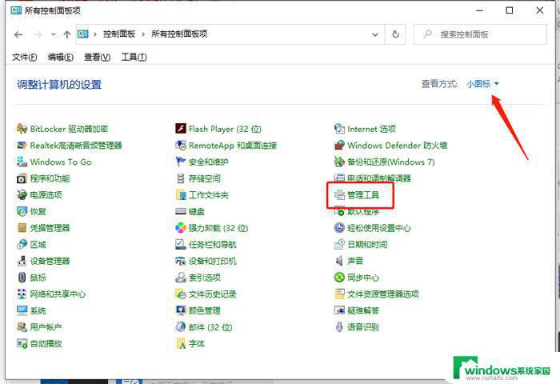Screen dimensions: 560x384
Task: Open the 字体 icon
Action: (x=181, y=344)
